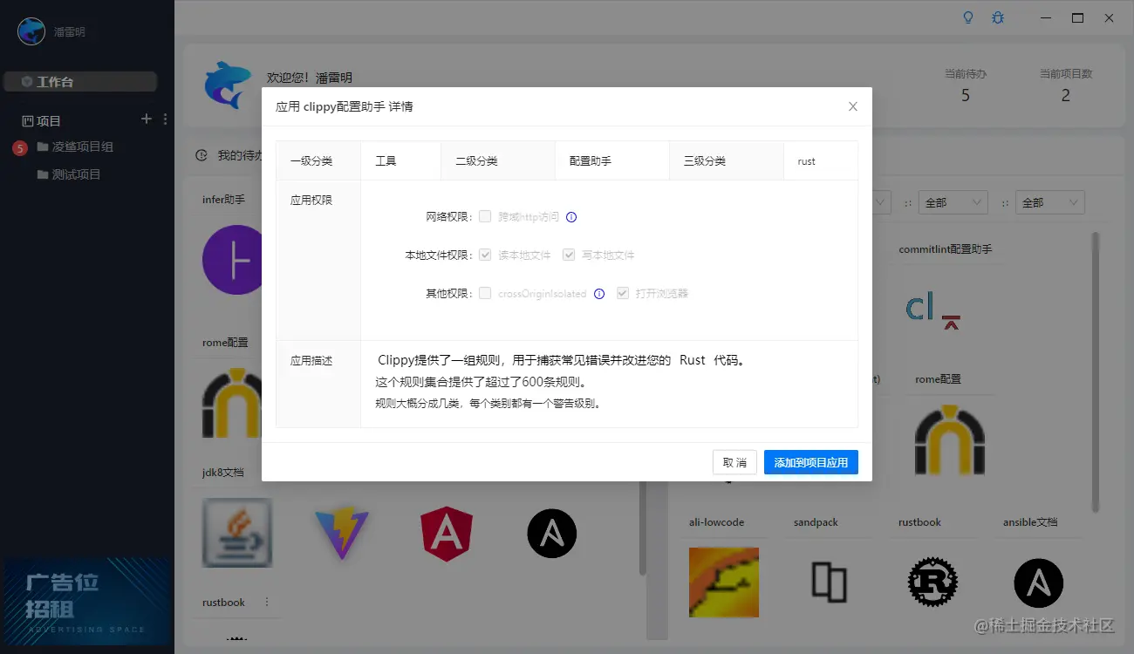
Task: Toggle the 读本地文件 checkbox
Action: click(485, 255)
